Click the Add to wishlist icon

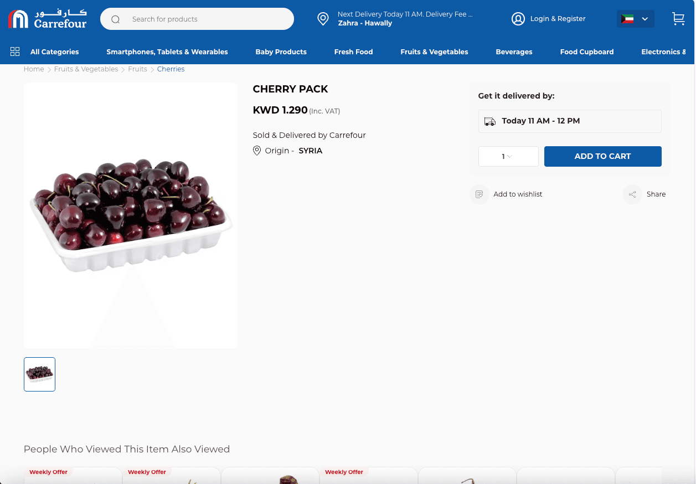pyautogui.click(x=480, y=194)
